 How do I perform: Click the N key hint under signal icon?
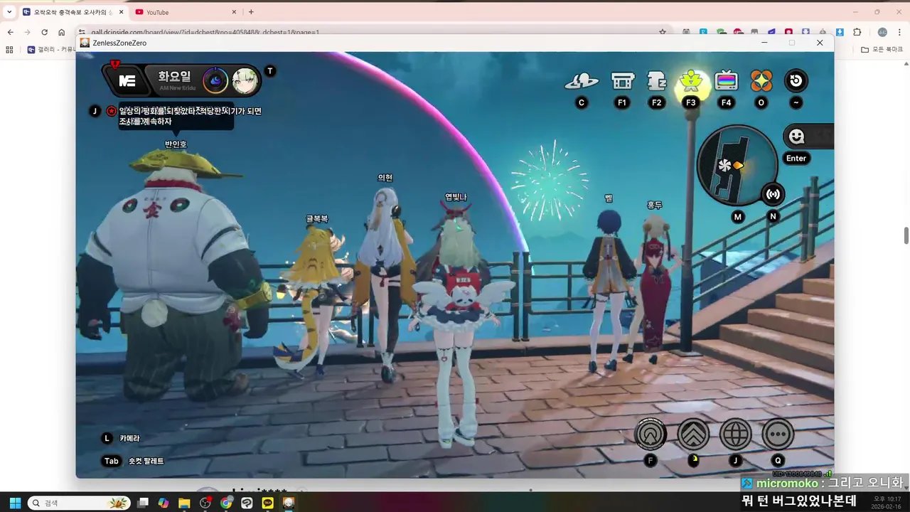coord(773,216)
